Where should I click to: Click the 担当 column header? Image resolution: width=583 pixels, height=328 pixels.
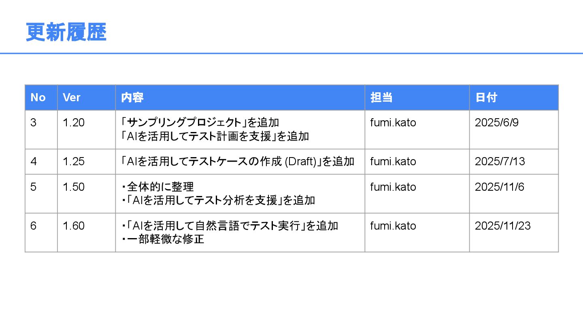[x=381, y=98]
